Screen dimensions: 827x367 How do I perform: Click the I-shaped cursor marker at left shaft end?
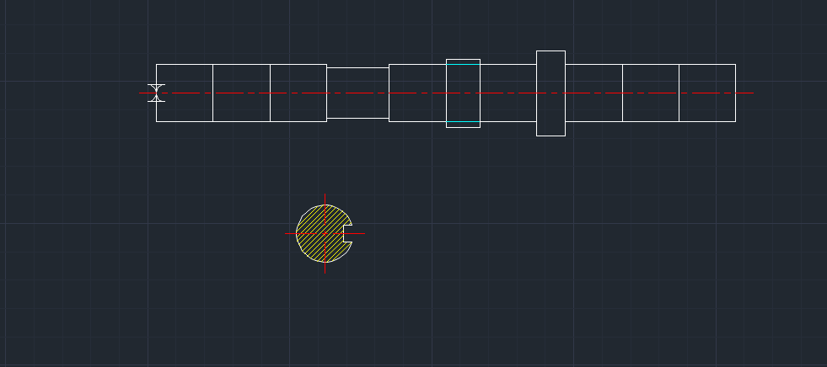[x=156, y=93]
